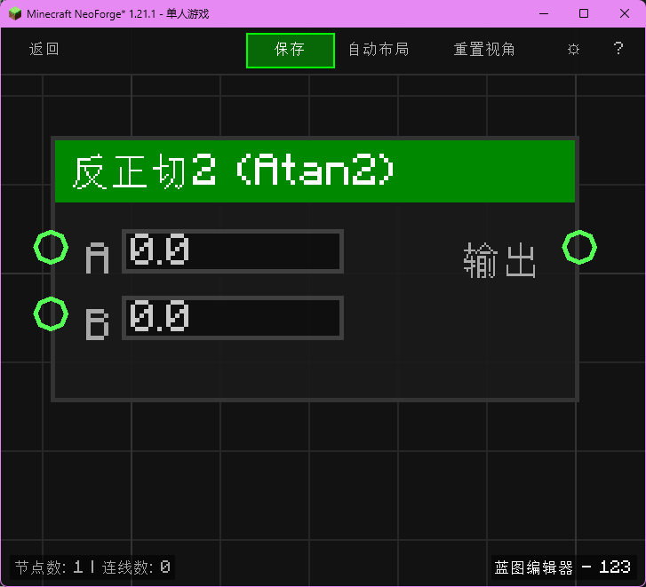Click the input port circle for B
The height and width of the screenshot is (587, 646).
51,313
